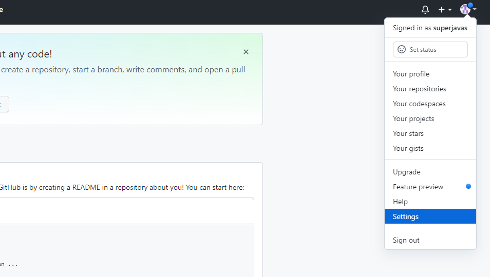Open Your repositories

pyautogui.click(x=430, y=89)
